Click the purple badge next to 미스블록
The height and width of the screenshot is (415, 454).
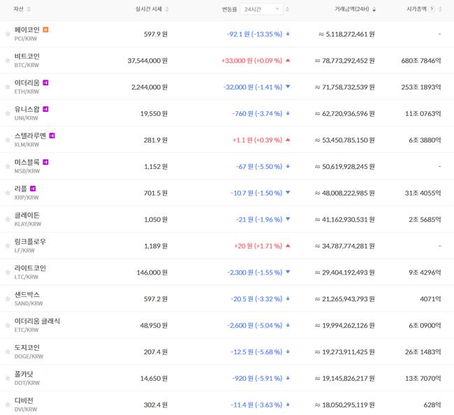click(45, 162)
